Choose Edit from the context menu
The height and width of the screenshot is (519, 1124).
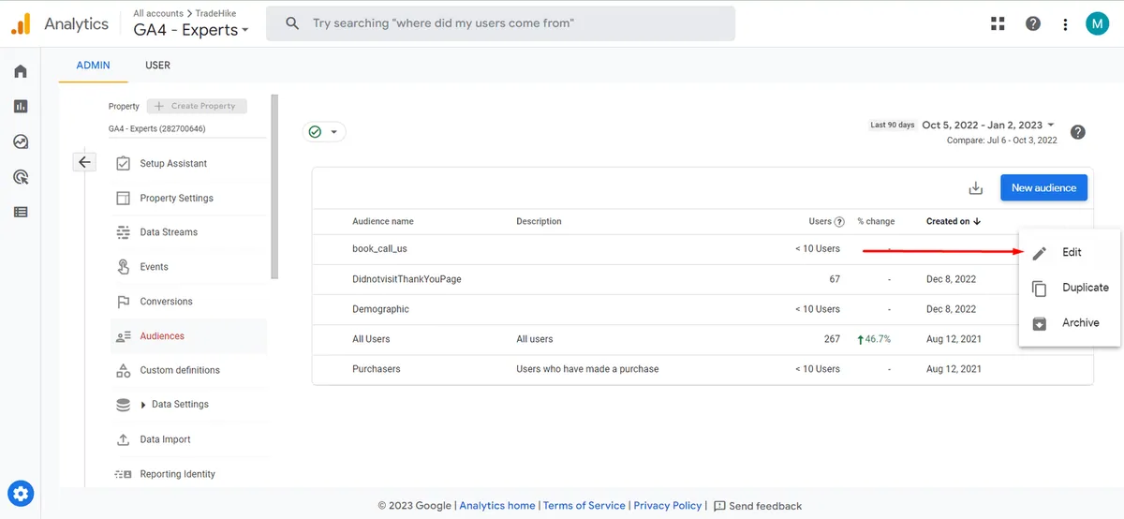(1070, 253)
